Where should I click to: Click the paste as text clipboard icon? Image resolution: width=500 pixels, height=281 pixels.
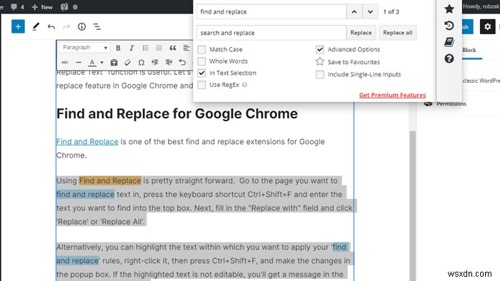coord(114,62)
